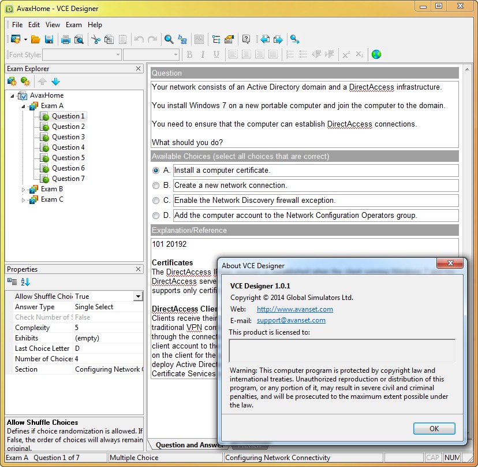
Task: Select Question 7 in the exam tree
Action: [68, 179]
